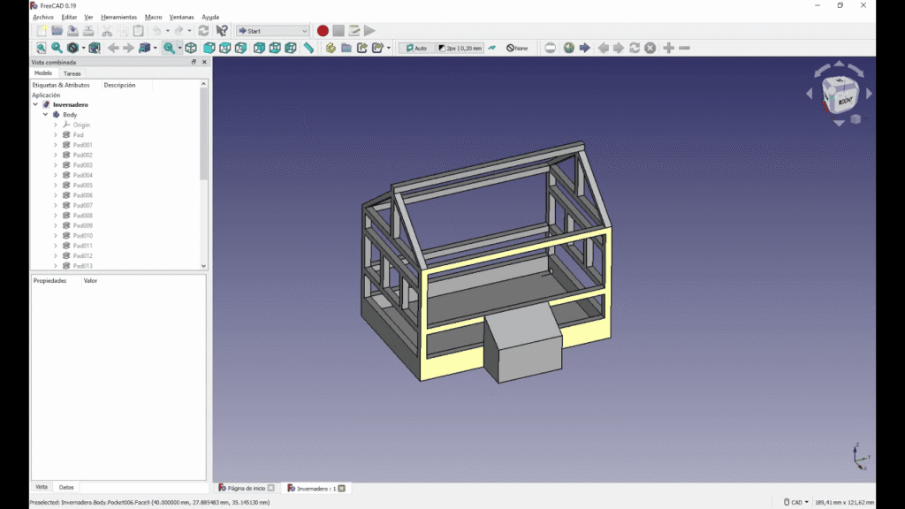Select the measure distance ruler icon
This screenshot has height=509, width=905.
308,48
